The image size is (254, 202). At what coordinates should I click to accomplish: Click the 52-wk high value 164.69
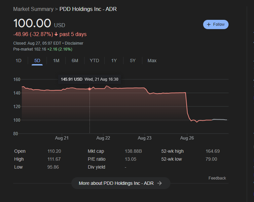(212, 151)
